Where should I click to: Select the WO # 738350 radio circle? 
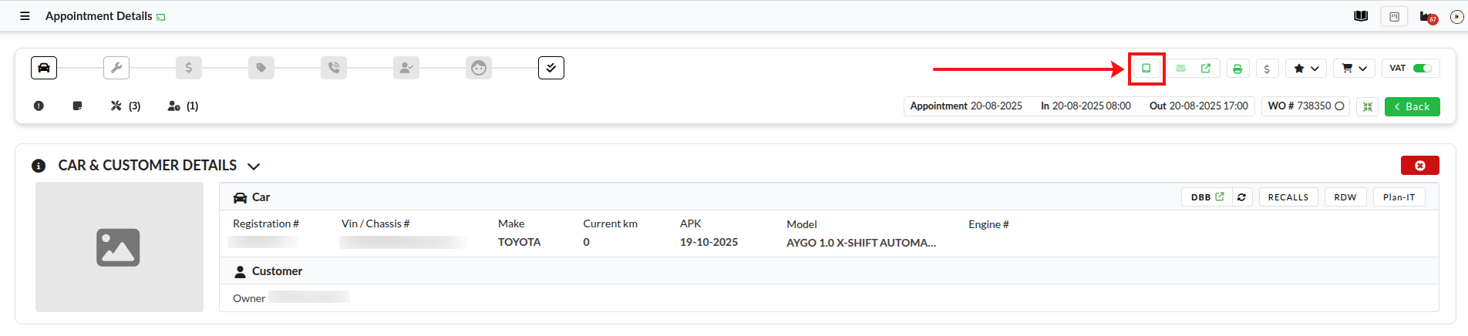coord(1339,106)
